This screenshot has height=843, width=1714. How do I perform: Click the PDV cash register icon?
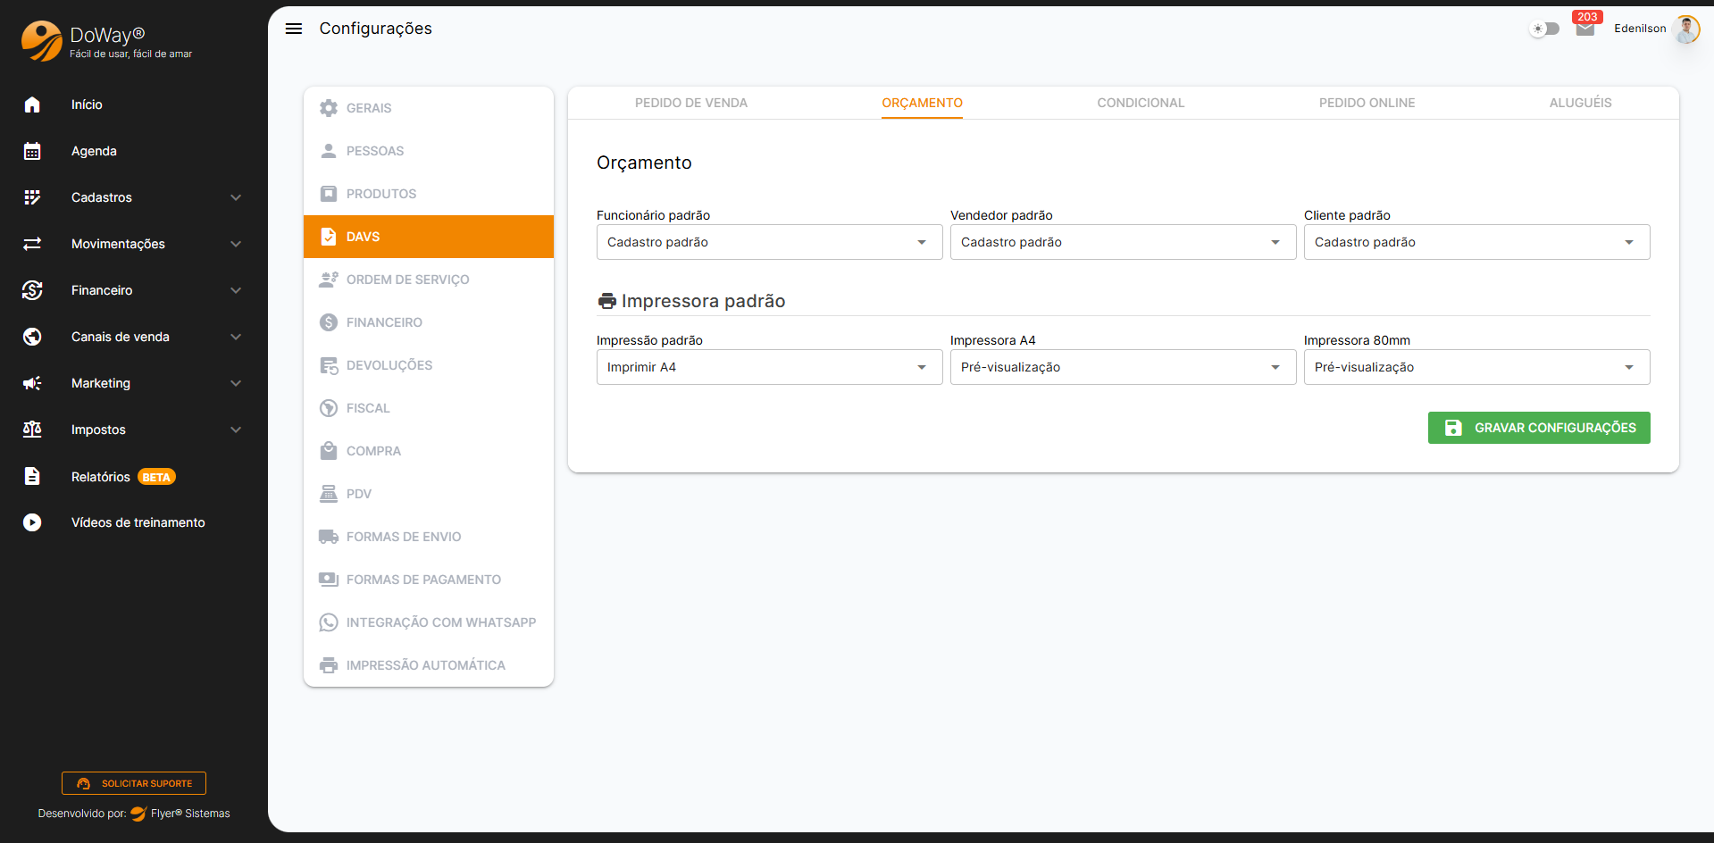tap(329, 494)
